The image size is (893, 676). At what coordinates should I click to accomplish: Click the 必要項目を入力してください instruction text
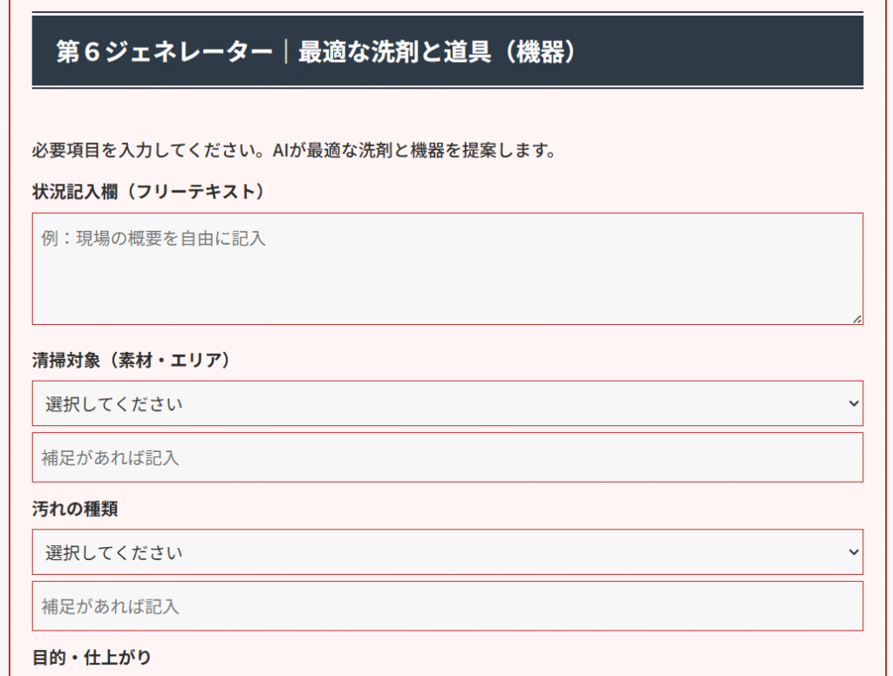(148, 151)
